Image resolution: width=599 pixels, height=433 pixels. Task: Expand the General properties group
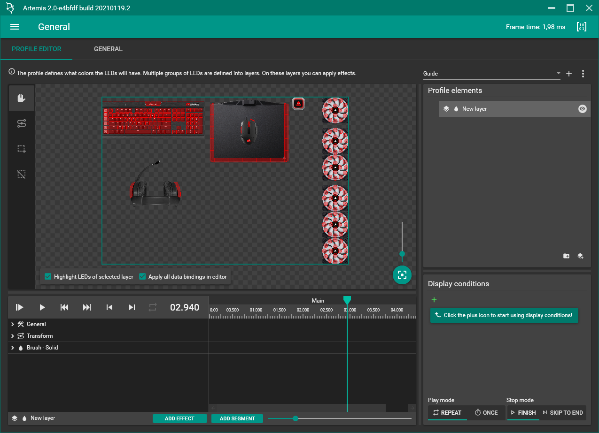pos(13,324)
